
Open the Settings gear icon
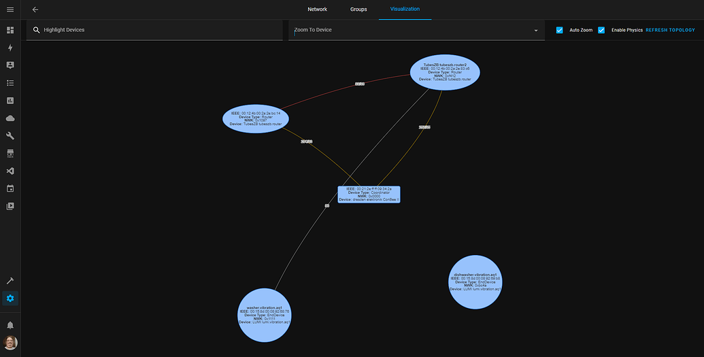[10, 298]
